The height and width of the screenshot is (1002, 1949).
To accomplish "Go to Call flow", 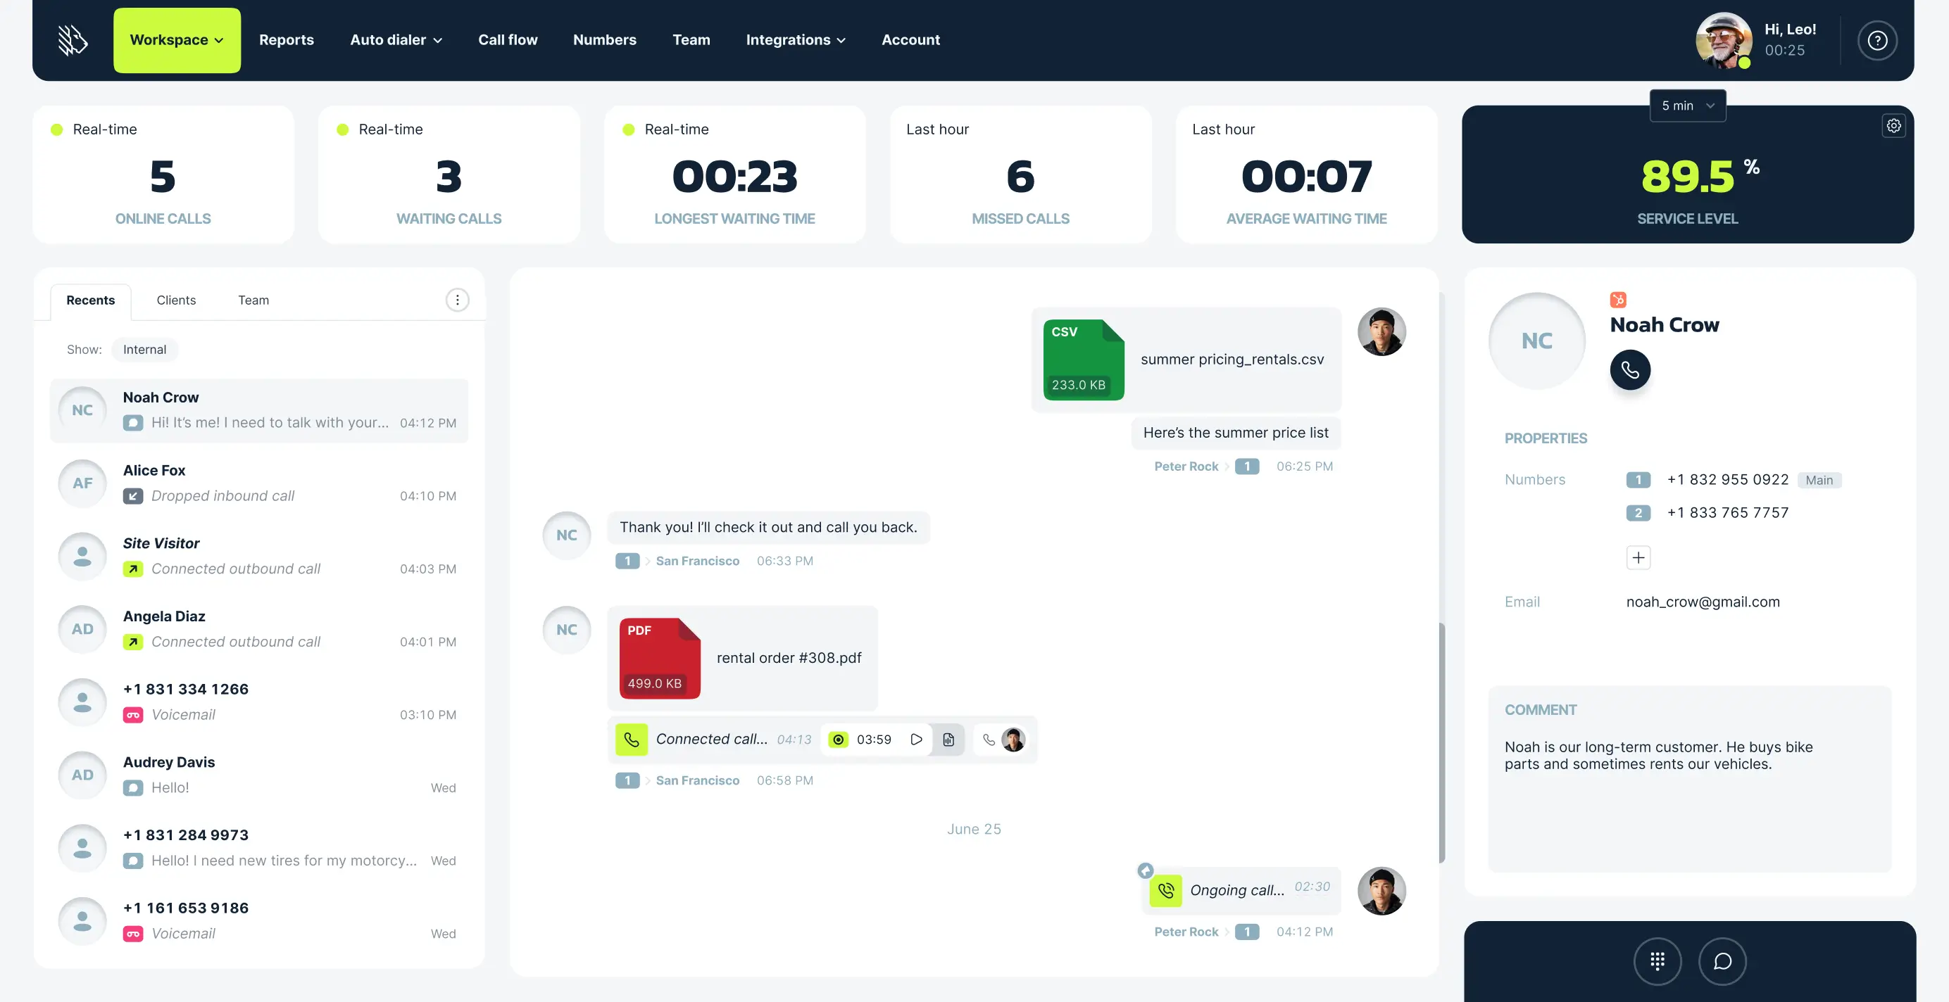I will click(508, 40).
